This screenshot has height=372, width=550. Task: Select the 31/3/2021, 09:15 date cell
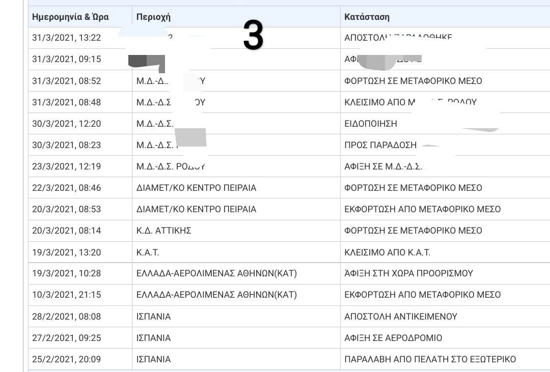[x=66, y=59]
